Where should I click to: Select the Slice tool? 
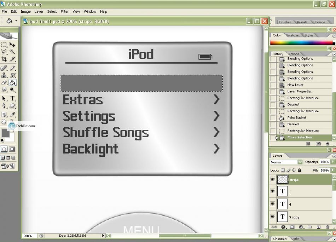[12, 59]
